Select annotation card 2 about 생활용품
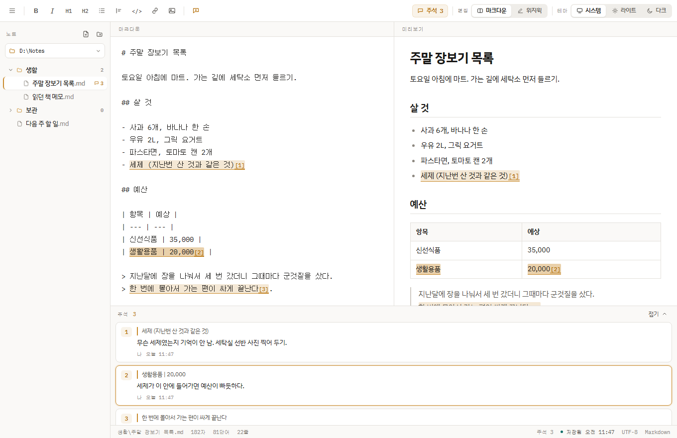Image resolution: width=677 pixels, height=438 pixels. [x=393, y=386]
